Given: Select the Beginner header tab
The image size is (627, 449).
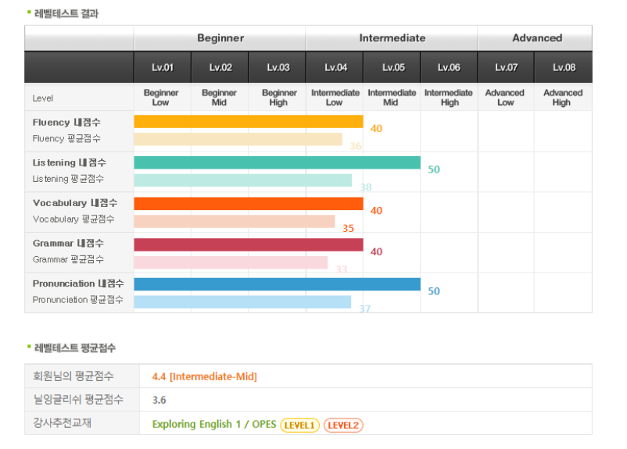Looking at the screenshot, I should [220, 38].
